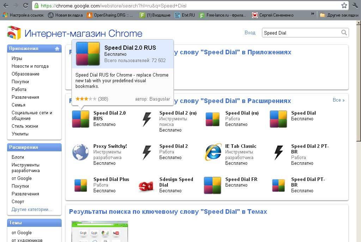
Task: Click the browser back arrow
Action: pos(6,6)
